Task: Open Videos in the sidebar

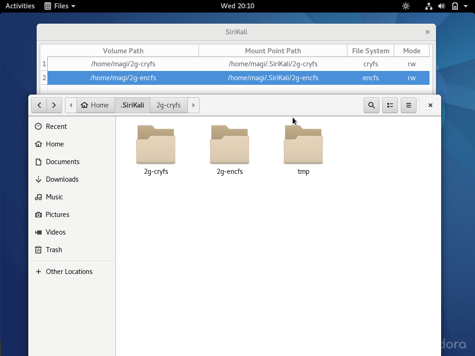Action: (72, 232)
